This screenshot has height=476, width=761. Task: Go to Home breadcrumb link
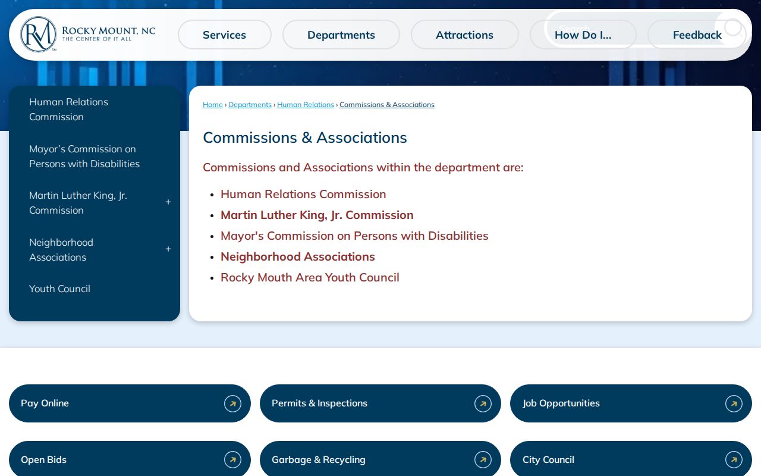pyautogui.click(x=213, y=105)
